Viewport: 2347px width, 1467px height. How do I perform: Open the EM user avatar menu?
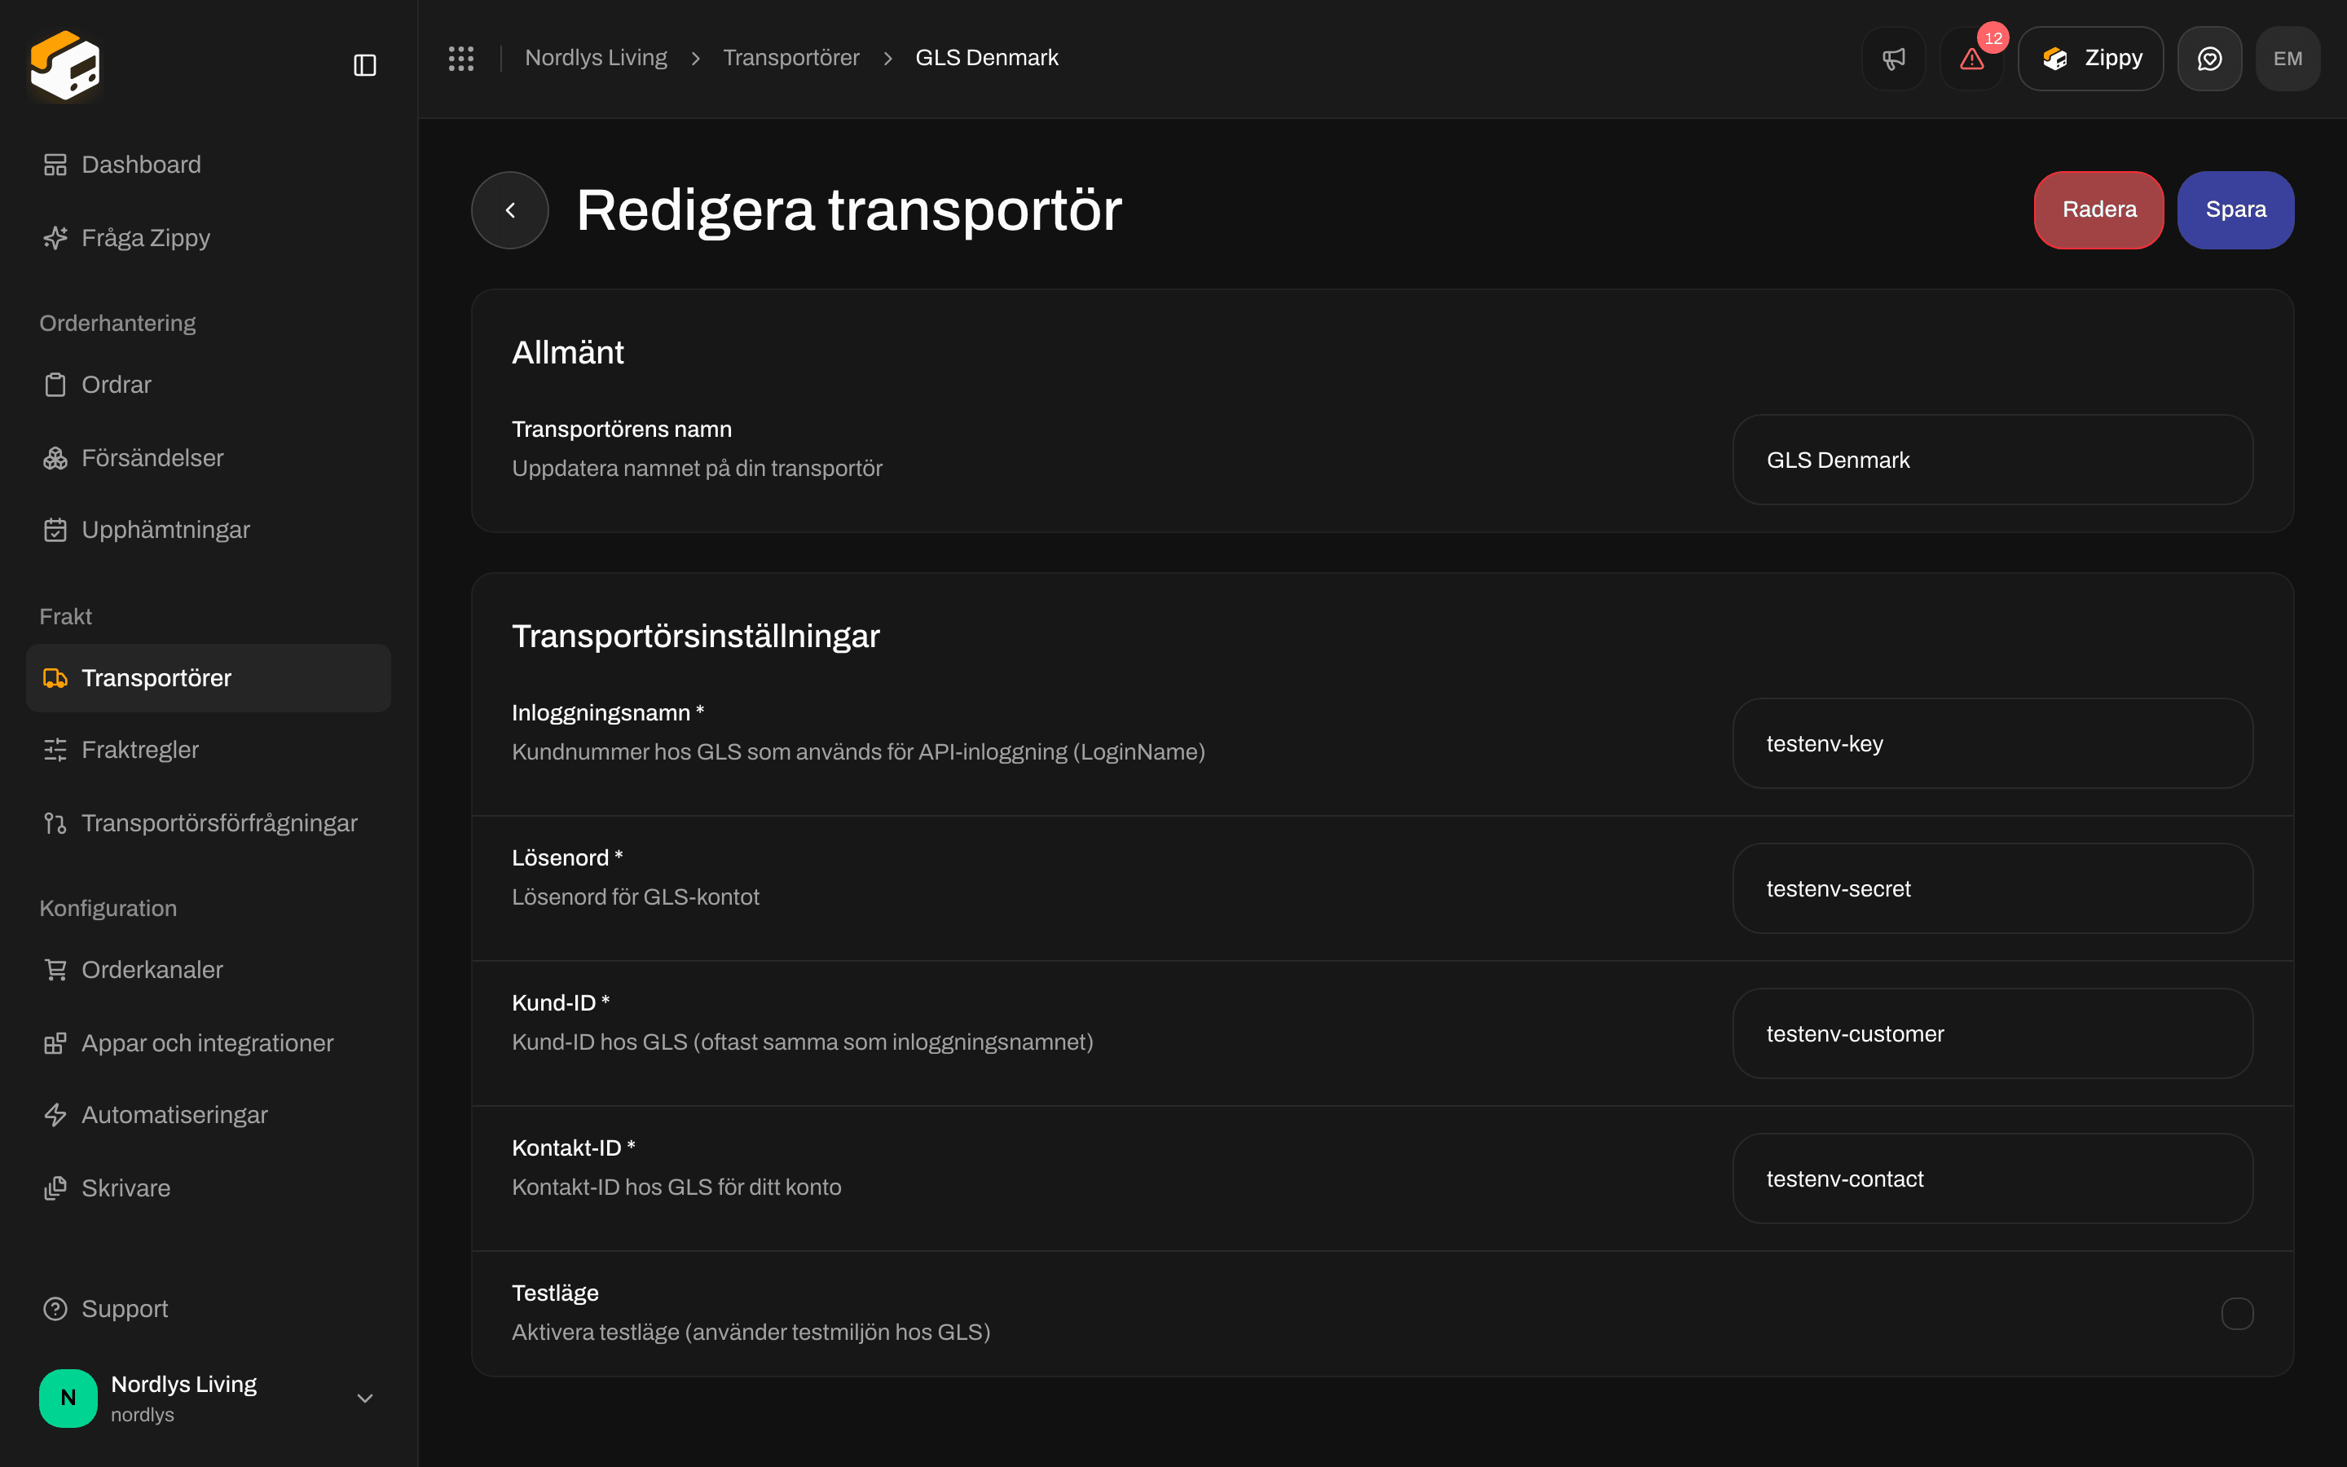2288,58
